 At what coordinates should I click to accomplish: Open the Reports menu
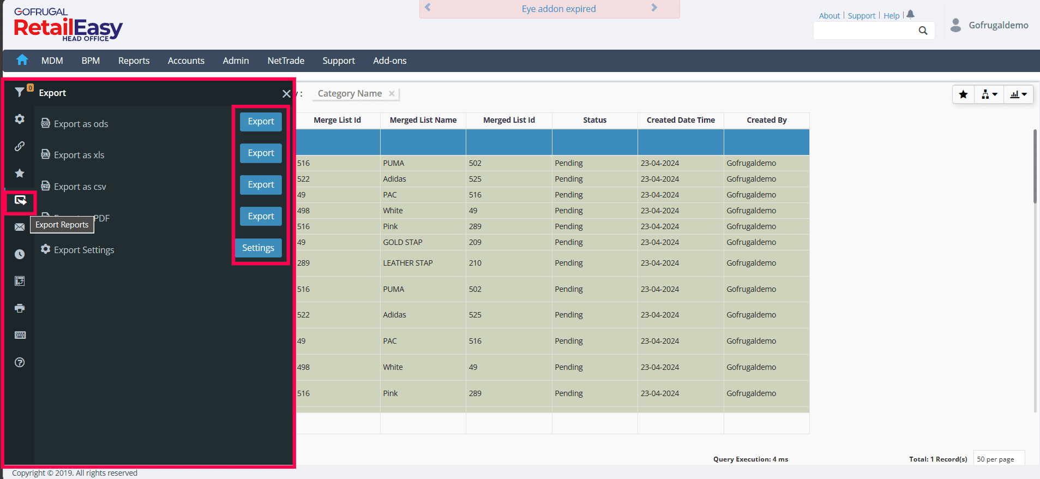pyautogui.click(x=134, y=61)
